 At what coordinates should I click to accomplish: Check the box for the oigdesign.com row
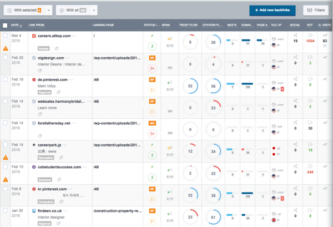pos(5,57)
